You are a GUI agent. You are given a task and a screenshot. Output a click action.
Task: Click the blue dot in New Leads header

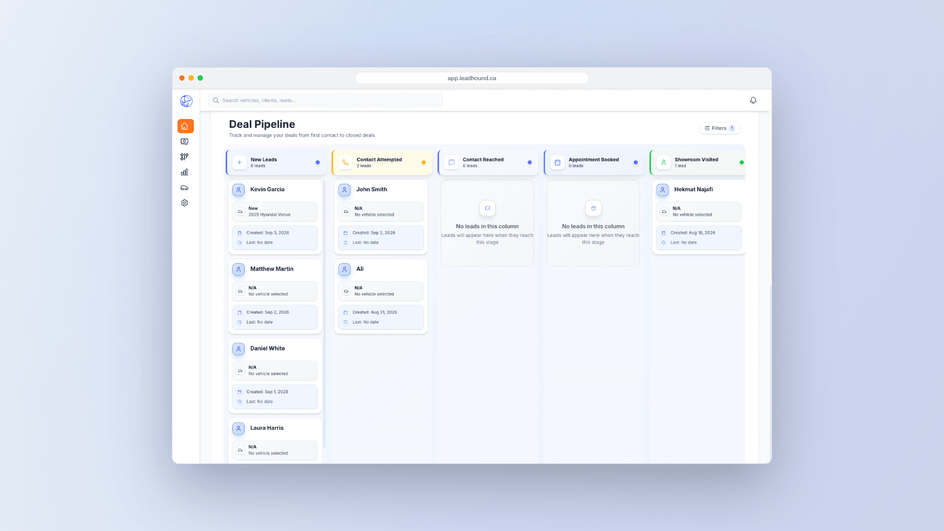pos(318,162)
